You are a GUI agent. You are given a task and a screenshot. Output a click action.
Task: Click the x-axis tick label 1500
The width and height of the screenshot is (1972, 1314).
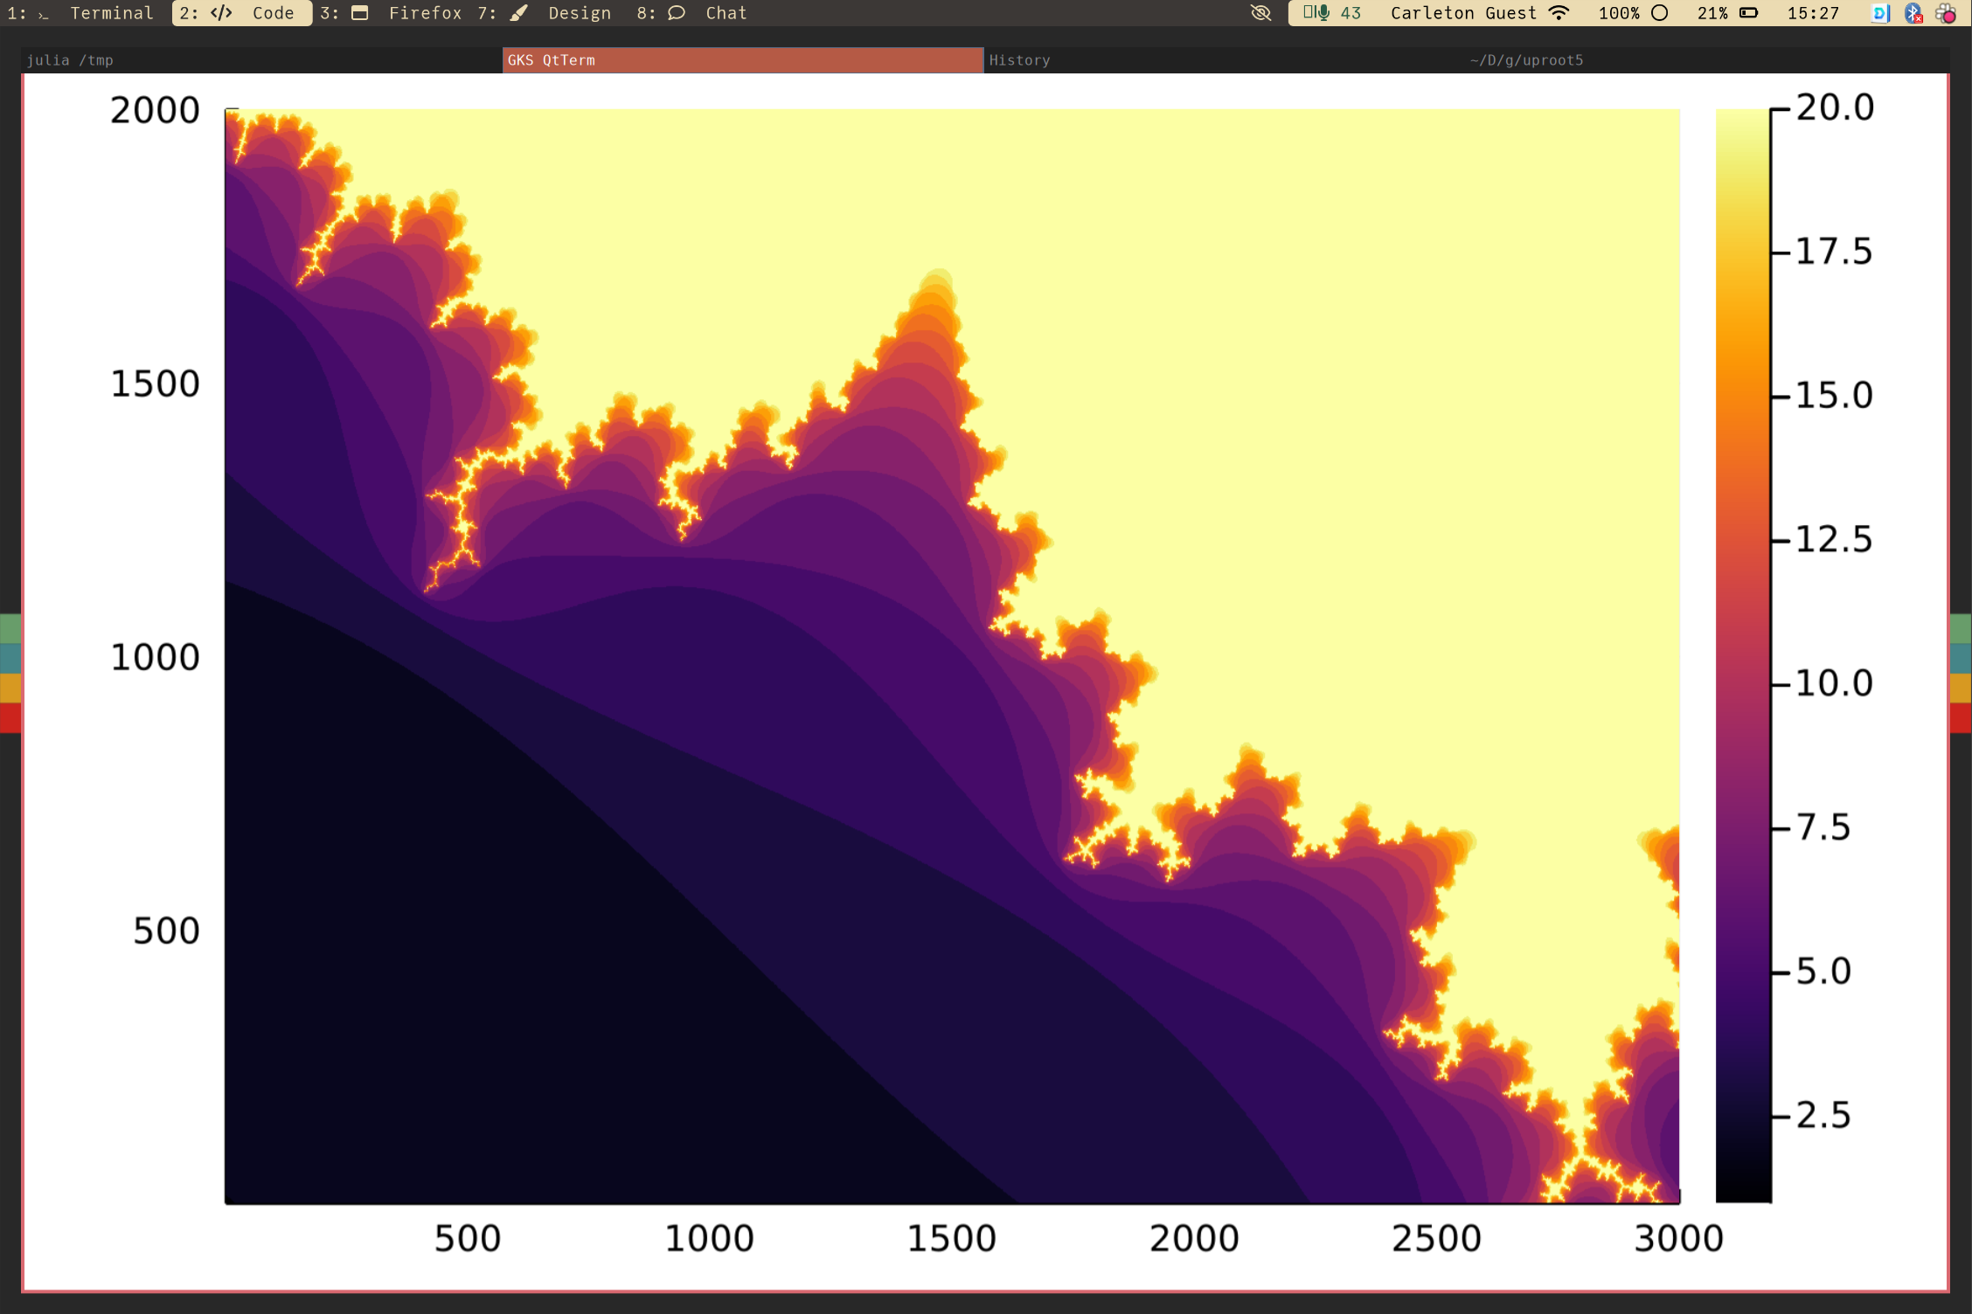tap(952, 1239)
